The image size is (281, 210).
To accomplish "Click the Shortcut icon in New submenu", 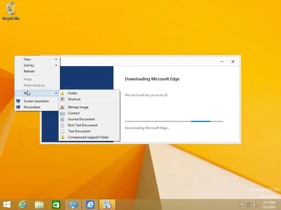I will pyautogui.click(x=62, y=99).
